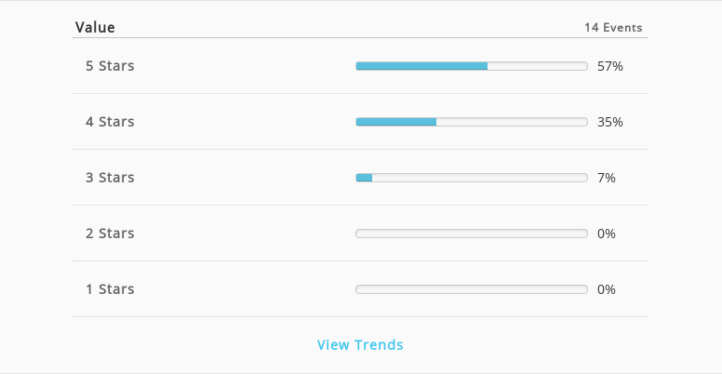Click the 0% value for 2 Stars
The width and height of the screenshot is (722, 374).
click(607, 234)
